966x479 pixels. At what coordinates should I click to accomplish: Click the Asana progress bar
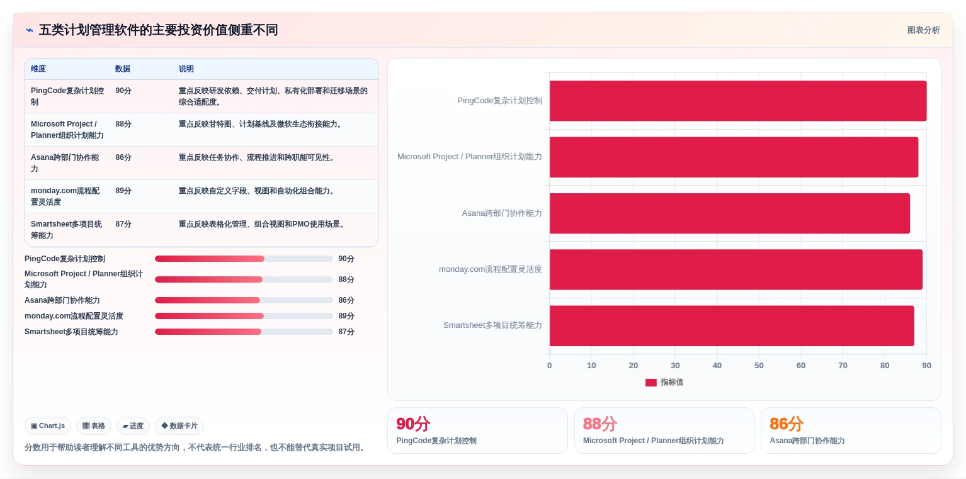[244, 300]
